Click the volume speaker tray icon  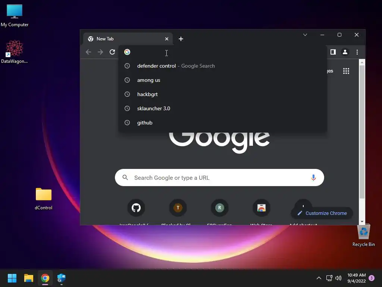tap(338, 278)
